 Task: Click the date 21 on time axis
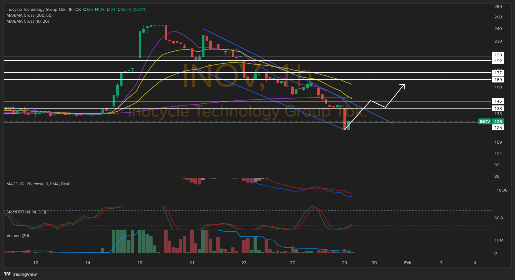click(x=192, y=263)
